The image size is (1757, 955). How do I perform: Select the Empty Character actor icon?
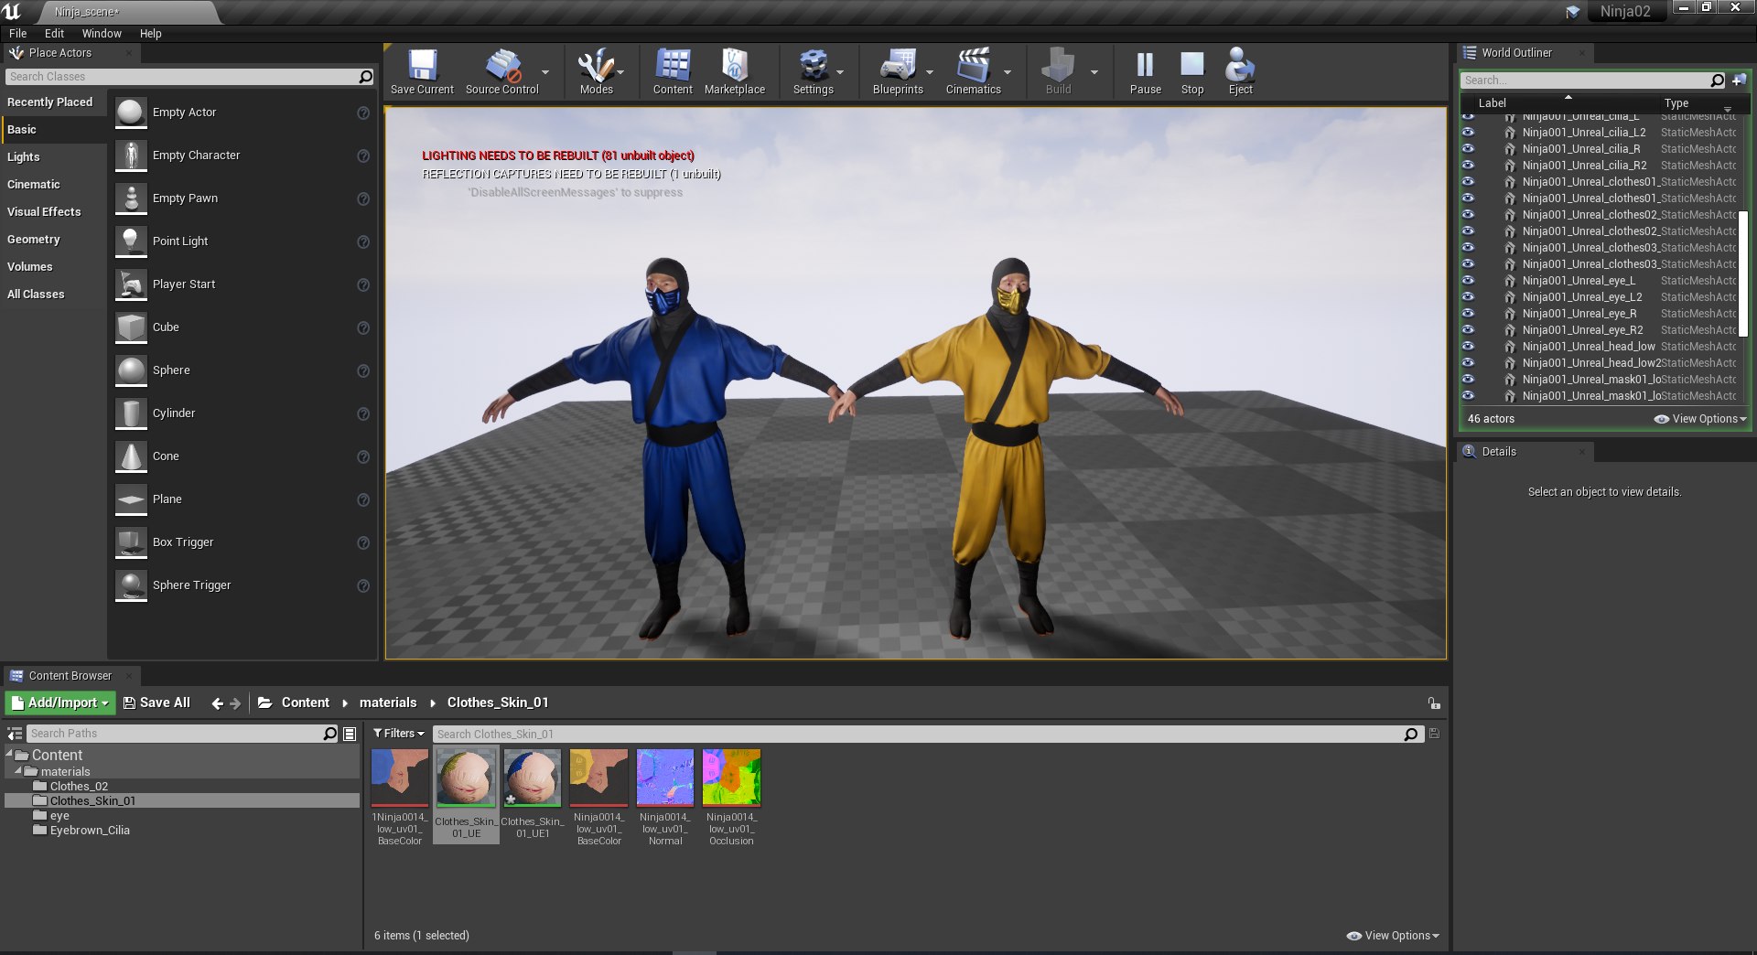131,156
